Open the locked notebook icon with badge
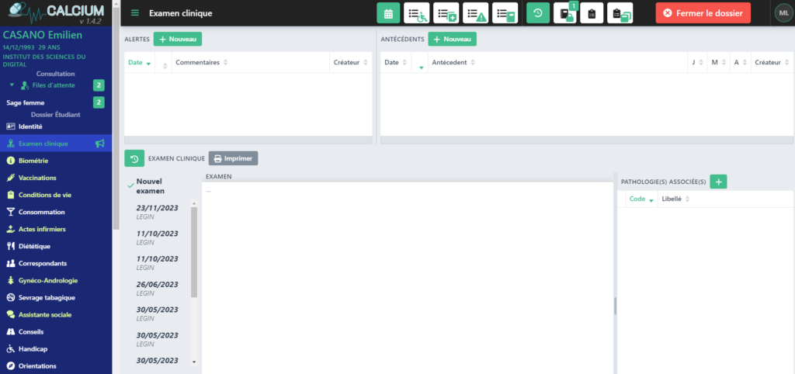The height and width of the screenshot is (374, 795). [x=564, y=14]
